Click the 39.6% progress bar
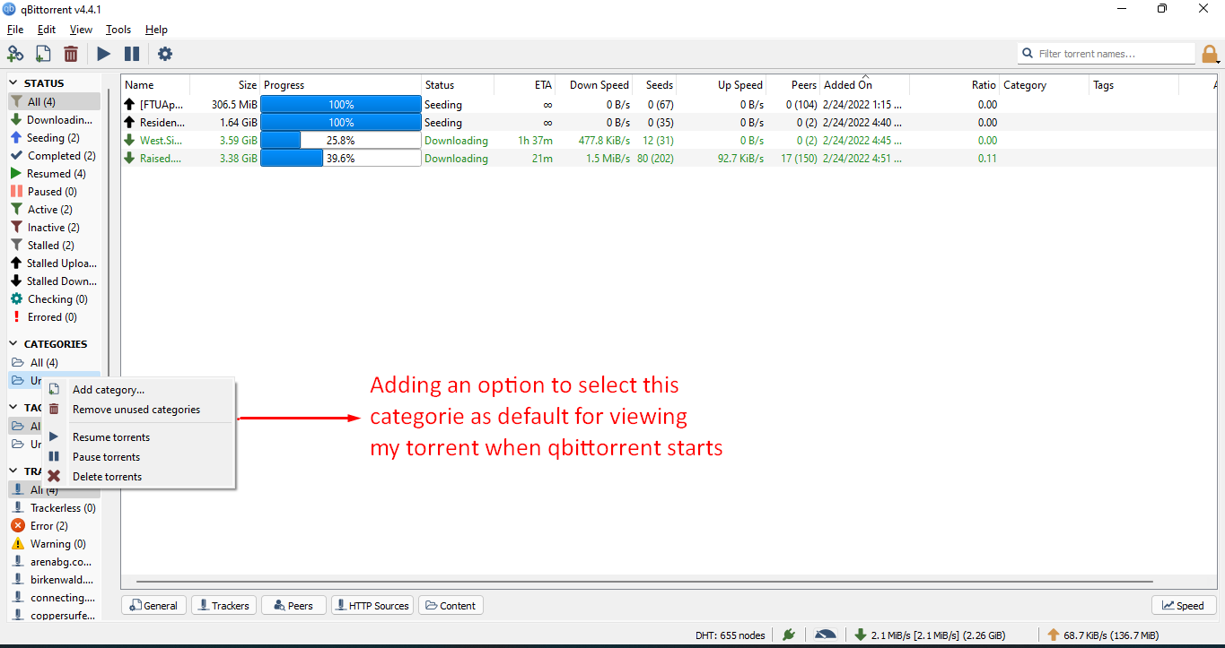Screen dimensions: 1225x648 point(341,159)
